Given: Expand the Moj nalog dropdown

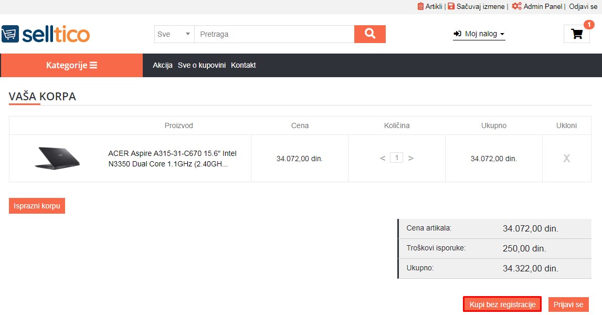Looking at the screenshot, I should pyautogui.click(x=479, y=34).
